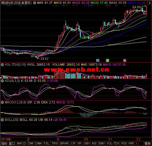Open the main chart MA indicator dropdown

pyautogui.click(x=35, y=3)
